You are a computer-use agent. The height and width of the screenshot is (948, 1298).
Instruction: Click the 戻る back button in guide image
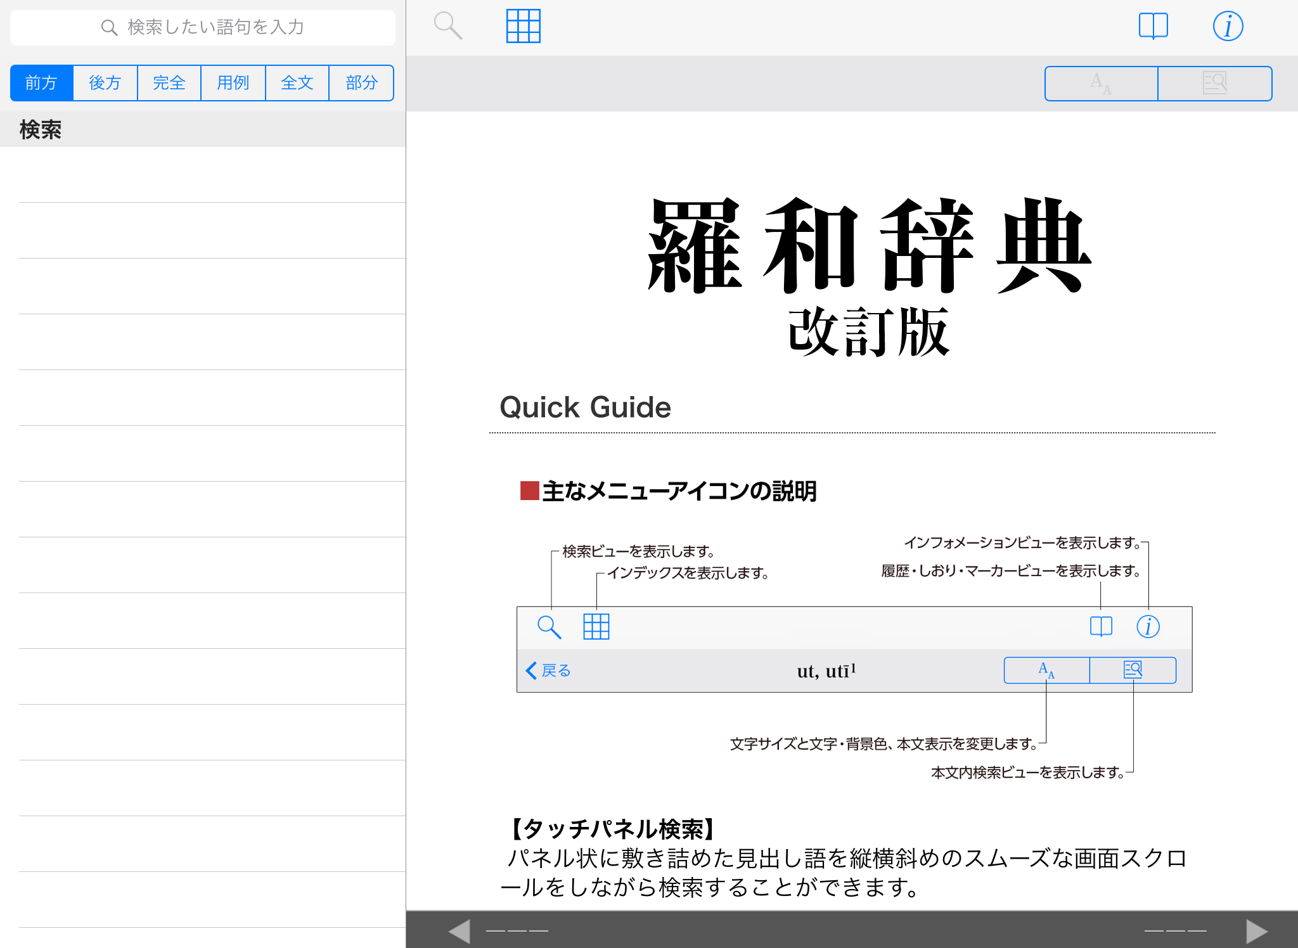click(549, 670)
